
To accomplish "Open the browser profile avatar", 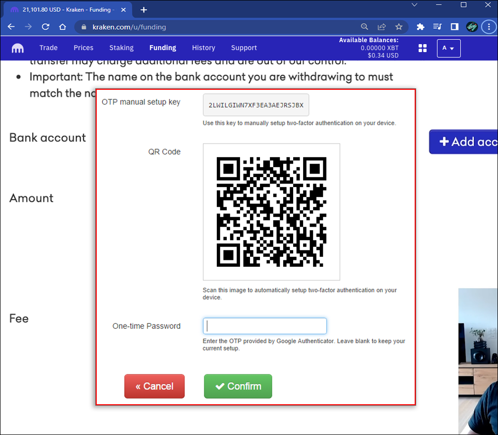I will tap(472, 27).
